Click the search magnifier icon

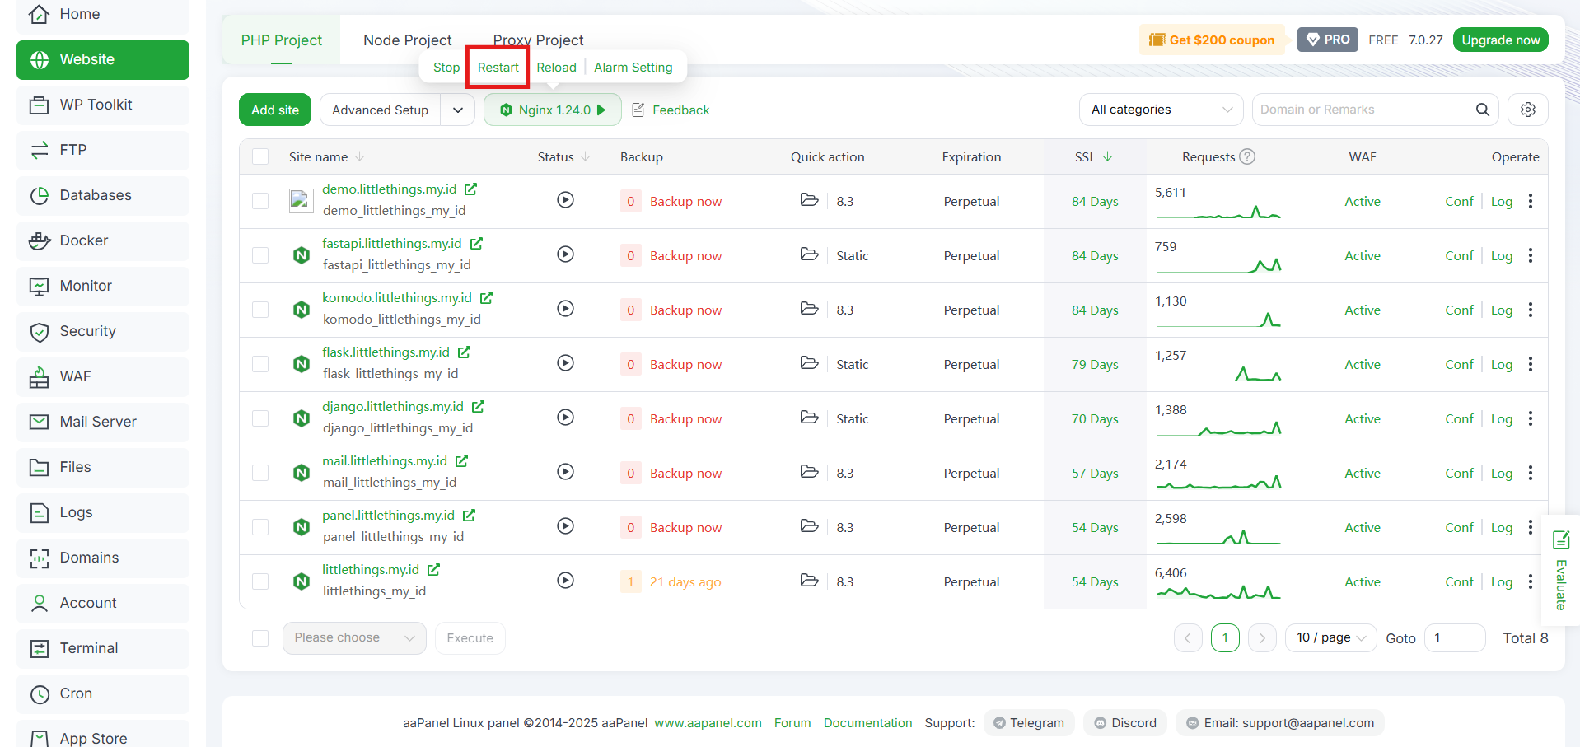[x=1482, y=110]
